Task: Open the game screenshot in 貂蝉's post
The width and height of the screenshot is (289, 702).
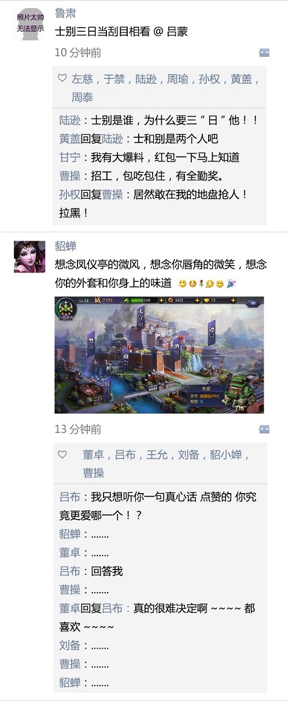Action: coord(159,355)
